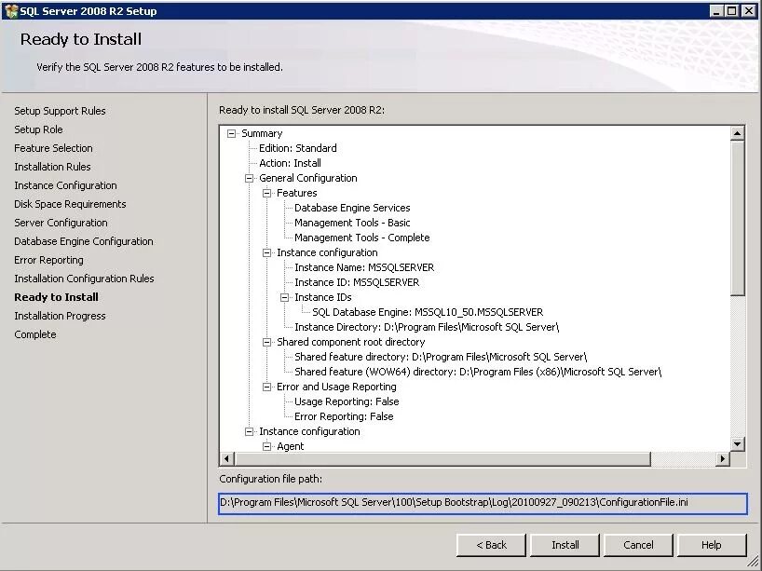Select 'Instance ID: MSSQLSERVER' item

click(x=357, y=282)
